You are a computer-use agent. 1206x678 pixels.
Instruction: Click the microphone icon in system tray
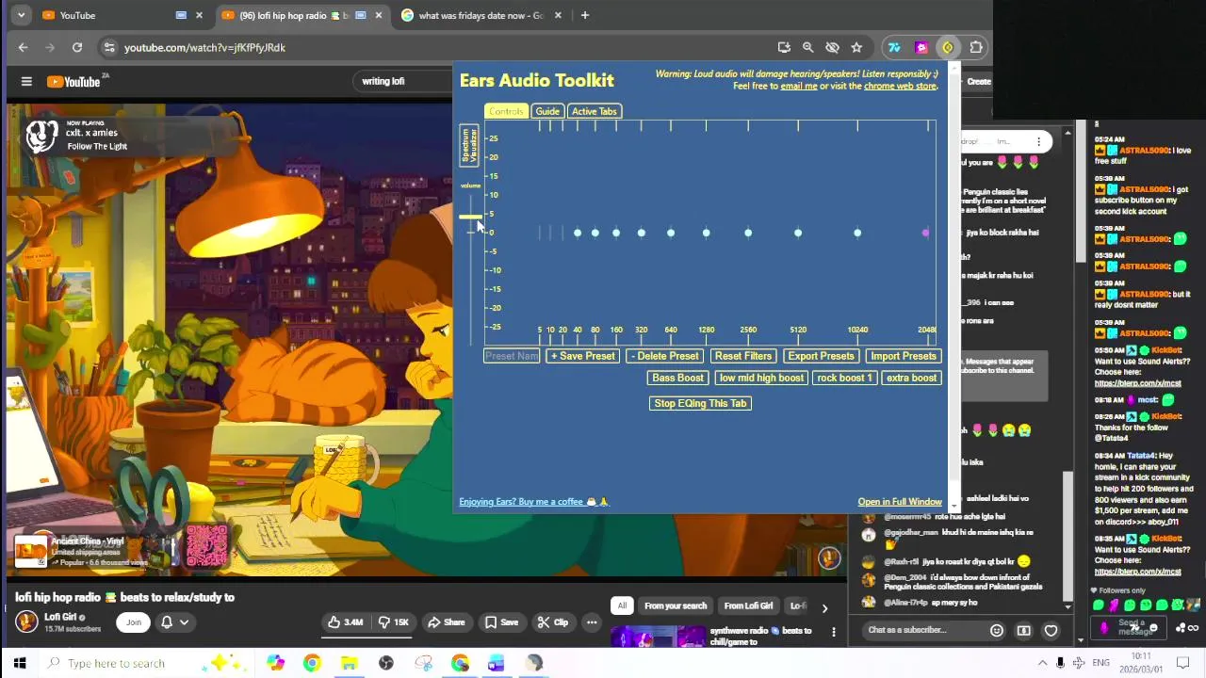[x=1060, y=663]
